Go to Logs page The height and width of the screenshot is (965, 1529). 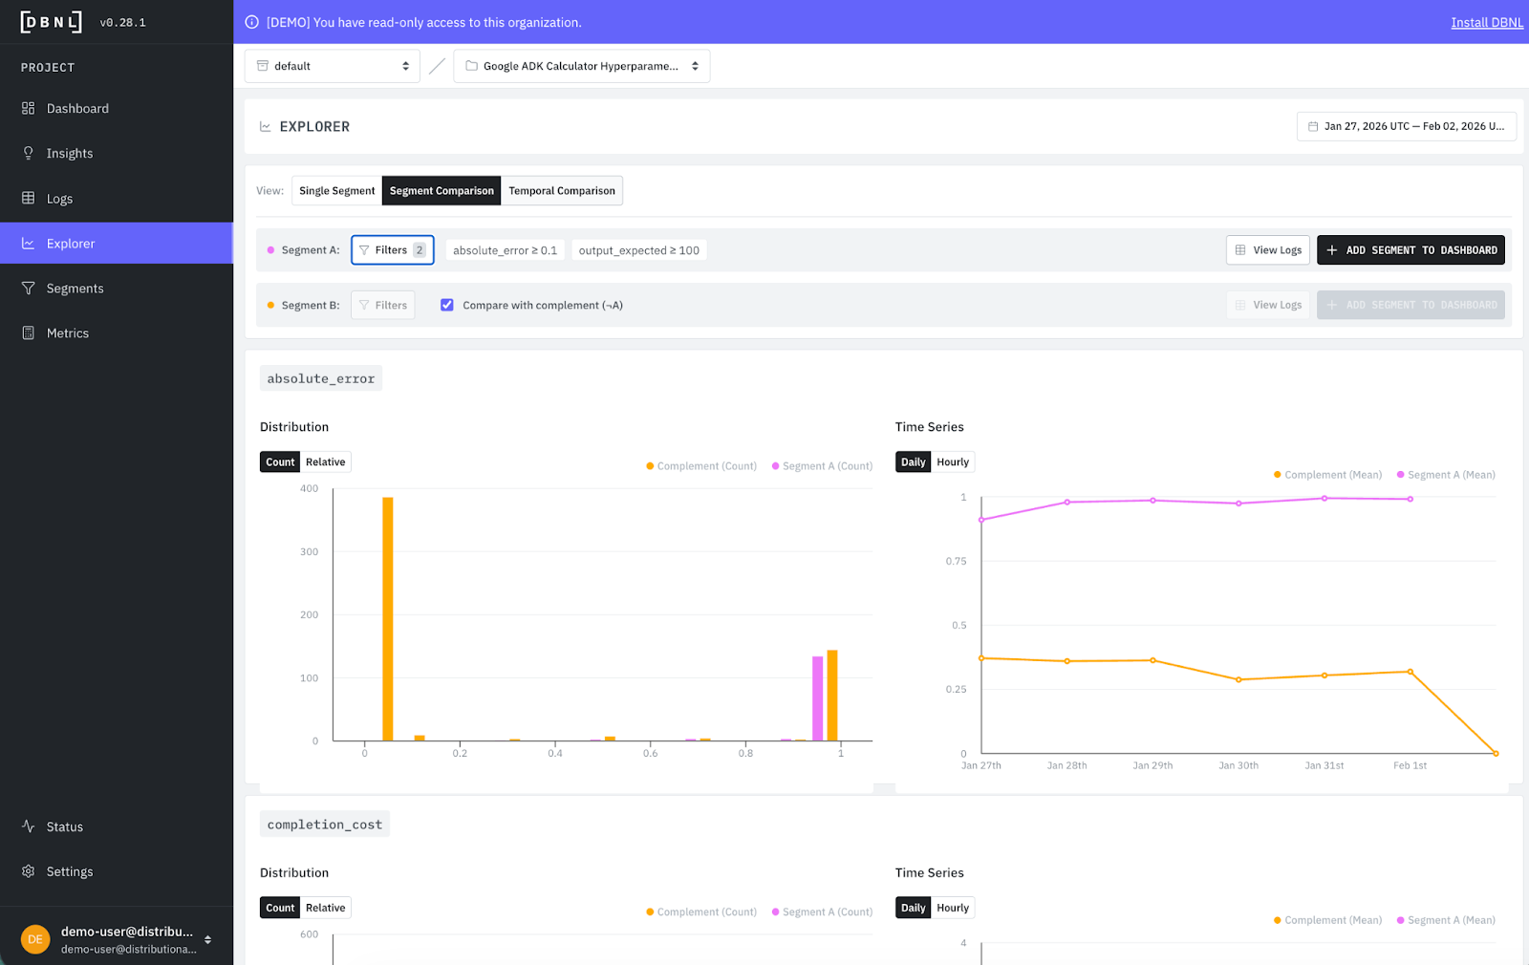tap(117, 199)
